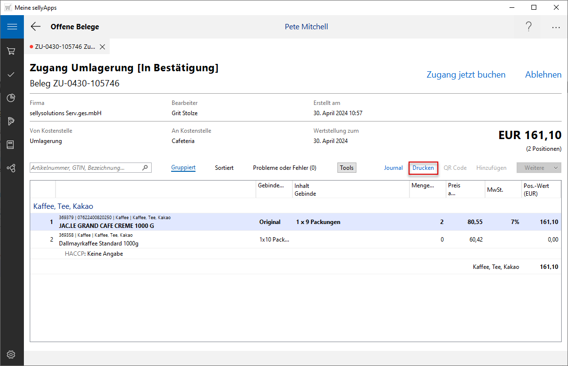Open settings gear in sidebar
The width and height of the screenshot is (568, 366).
(x=11, y=354)
